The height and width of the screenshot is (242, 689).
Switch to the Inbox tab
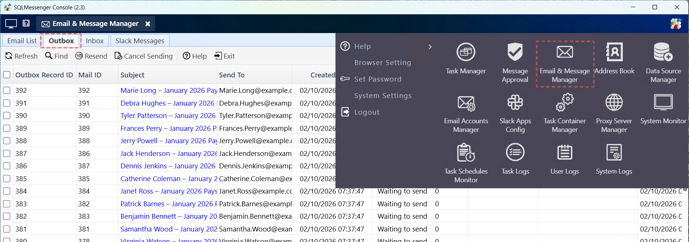click(x=94, y=41)
